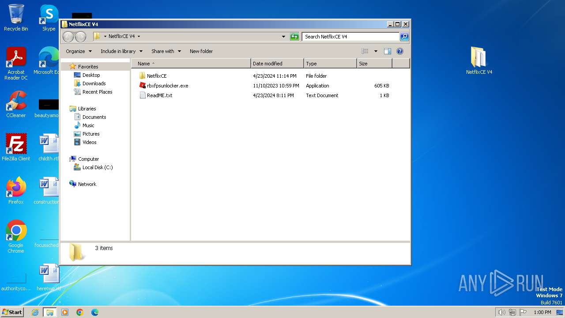The image size is (565, 318).
Task: Click the network tray icon
Action: click(x=512, y=312)
